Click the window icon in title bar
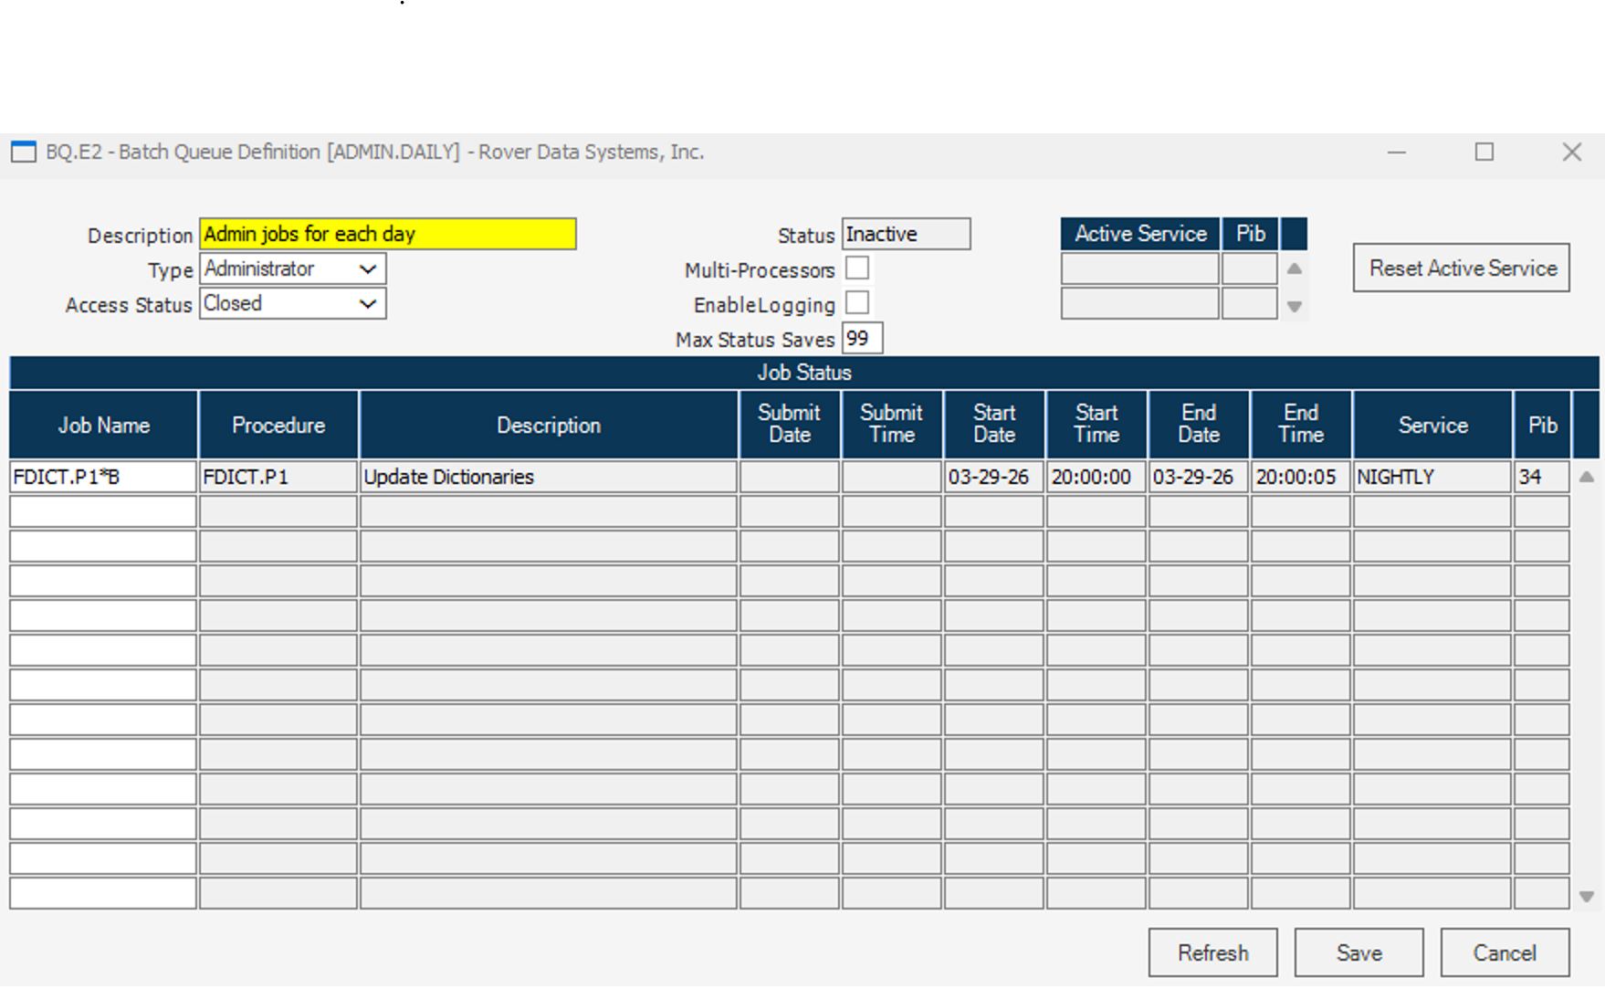 coord(23,152)
